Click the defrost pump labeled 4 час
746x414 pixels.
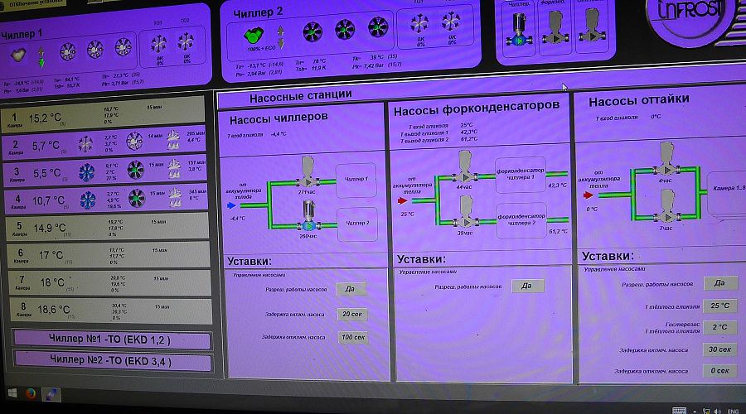(x=666, y=160)
